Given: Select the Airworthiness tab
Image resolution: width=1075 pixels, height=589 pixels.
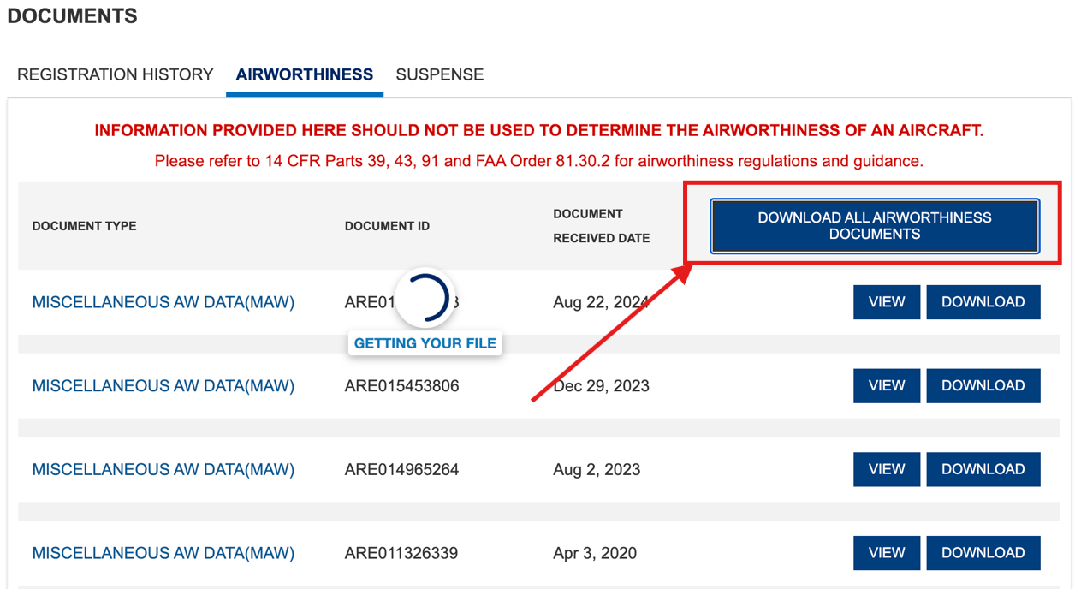Looking at the screenshot, I should [x=304, y=74].
